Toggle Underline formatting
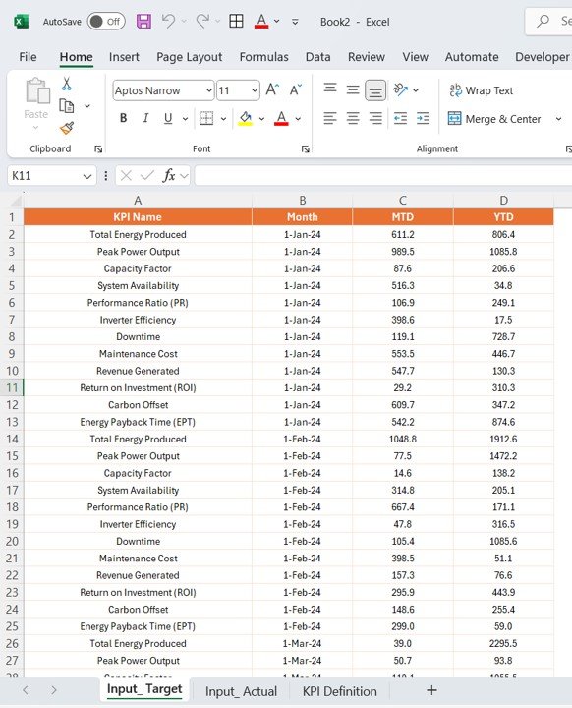The height and width of the screenshot is (708, 572). click(x=168, y=118)
